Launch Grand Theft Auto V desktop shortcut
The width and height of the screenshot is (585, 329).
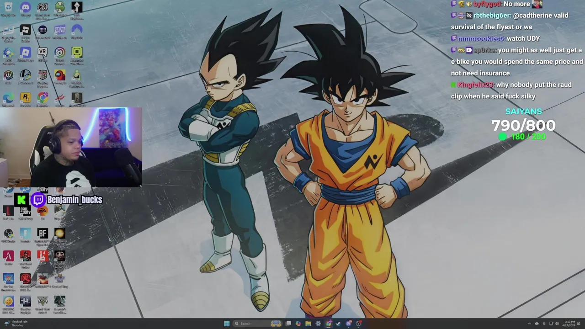43,304
